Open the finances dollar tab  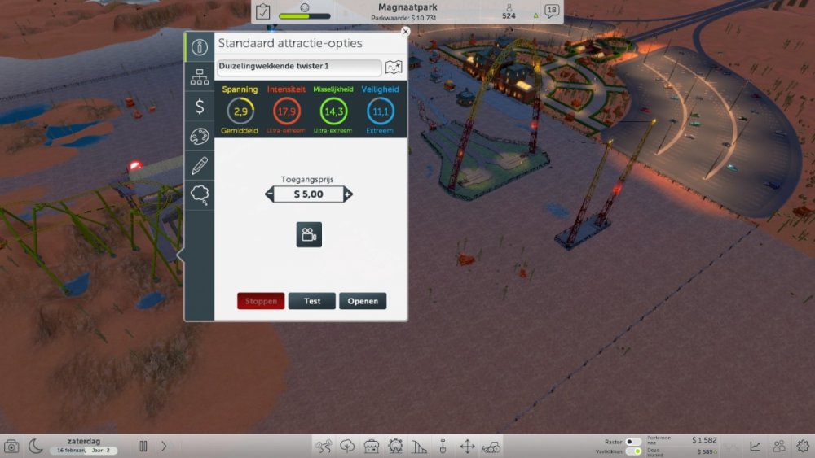pyautogui.click(x=199, y=107)
